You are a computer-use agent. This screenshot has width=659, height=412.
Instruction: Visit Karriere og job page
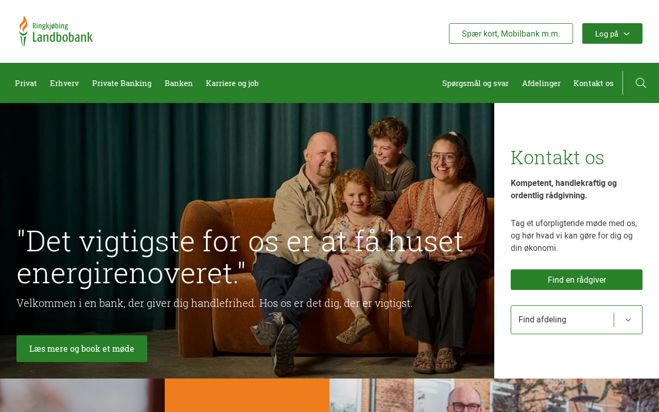232,83
